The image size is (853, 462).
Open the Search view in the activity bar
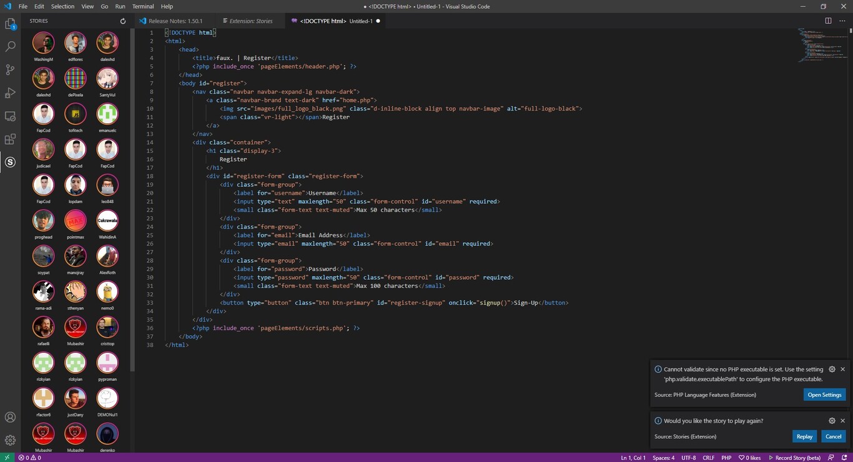(9, 45)
